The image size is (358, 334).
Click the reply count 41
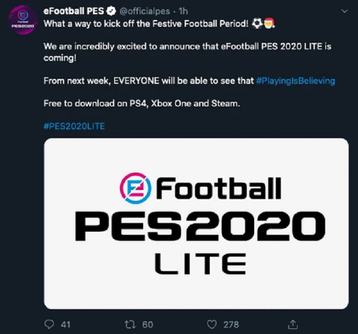(x=65, y=324)
